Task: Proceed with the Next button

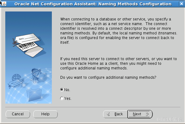Action: point(140,114)
